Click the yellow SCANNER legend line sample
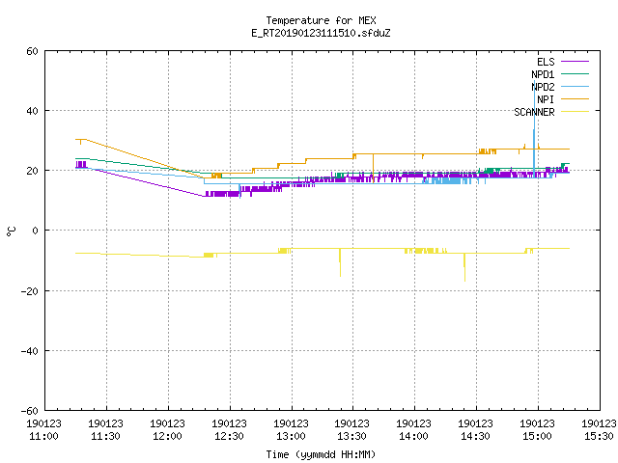 coord(576,112)
